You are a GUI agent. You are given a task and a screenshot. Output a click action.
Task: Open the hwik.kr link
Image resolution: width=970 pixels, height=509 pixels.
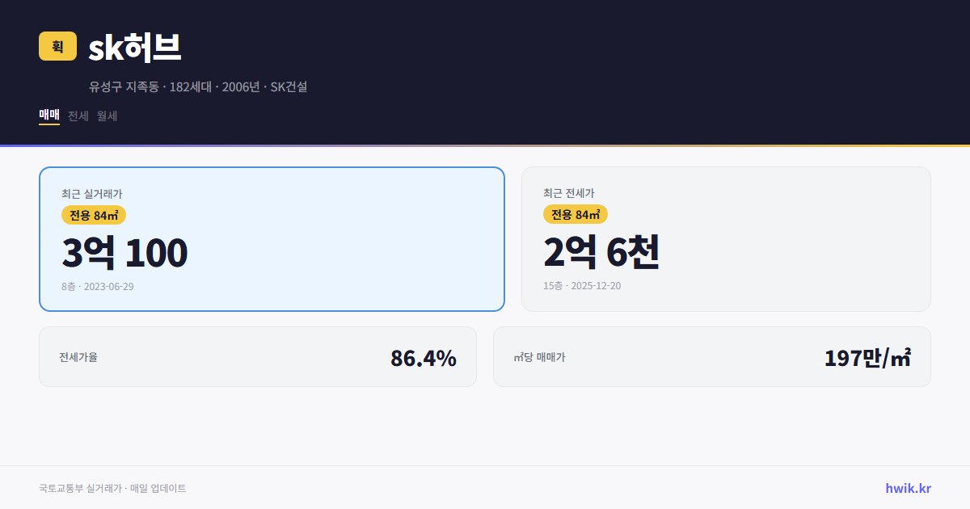click(x=906, y=488)
